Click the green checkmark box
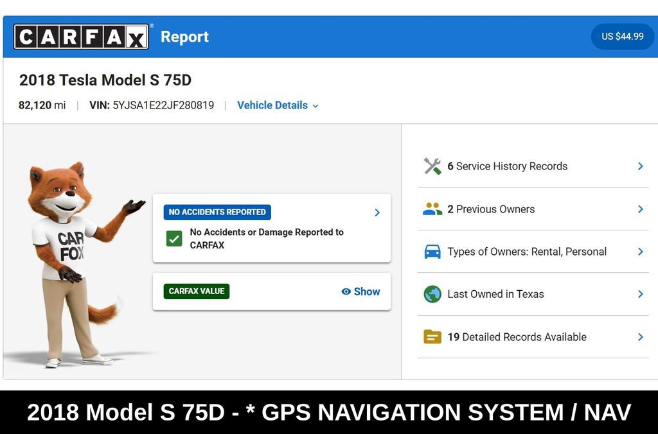This screenshot has width=658, height=434. click(x=174, y=239)
